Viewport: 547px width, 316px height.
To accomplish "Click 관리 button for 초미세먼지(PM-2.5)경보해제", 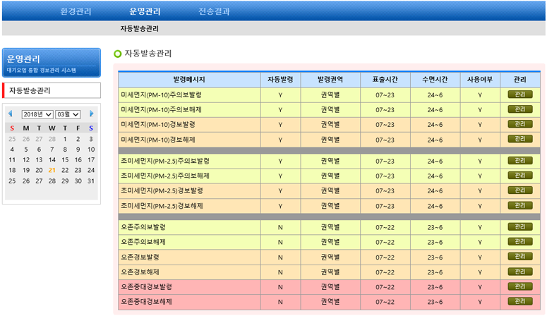I will (519, 205).
